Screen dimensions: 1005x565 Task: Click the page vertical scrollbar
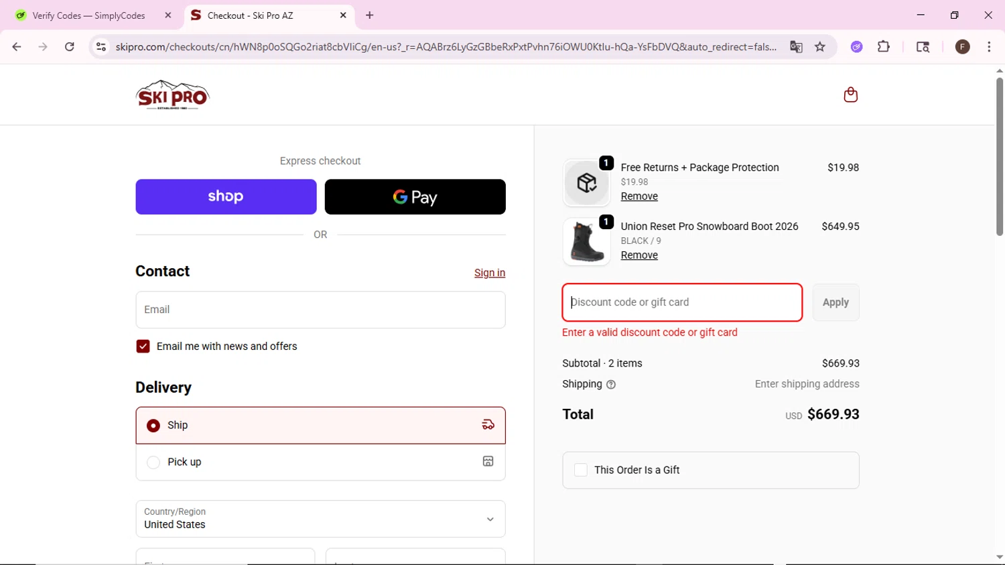point(999,157)
